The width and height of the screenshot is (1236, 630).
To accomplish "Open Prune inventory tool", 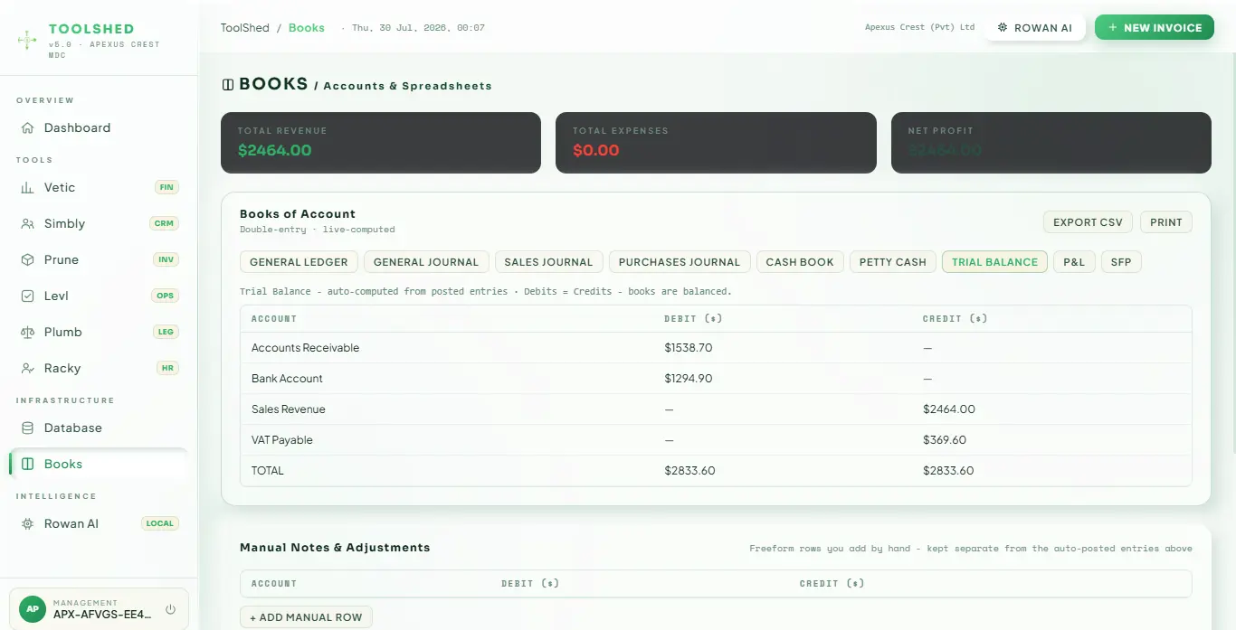I will 99,260.
